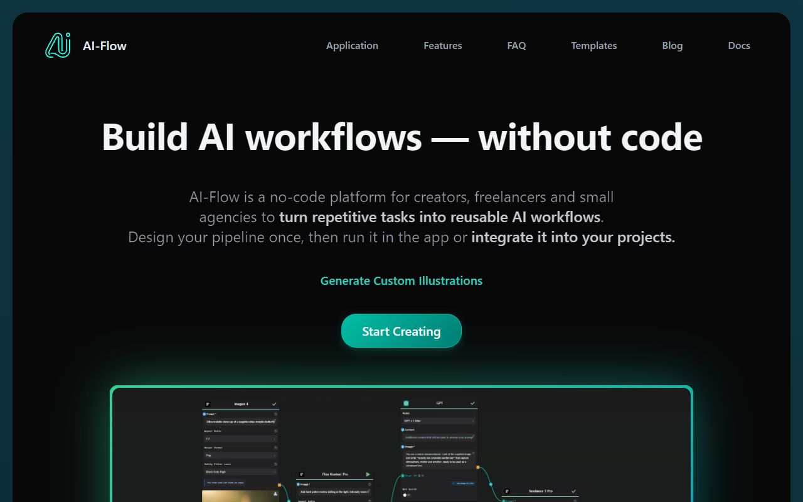The image size is (803, 502).
Task: Open the Generate Custom Illustrations link
Action: click(401, 280)
